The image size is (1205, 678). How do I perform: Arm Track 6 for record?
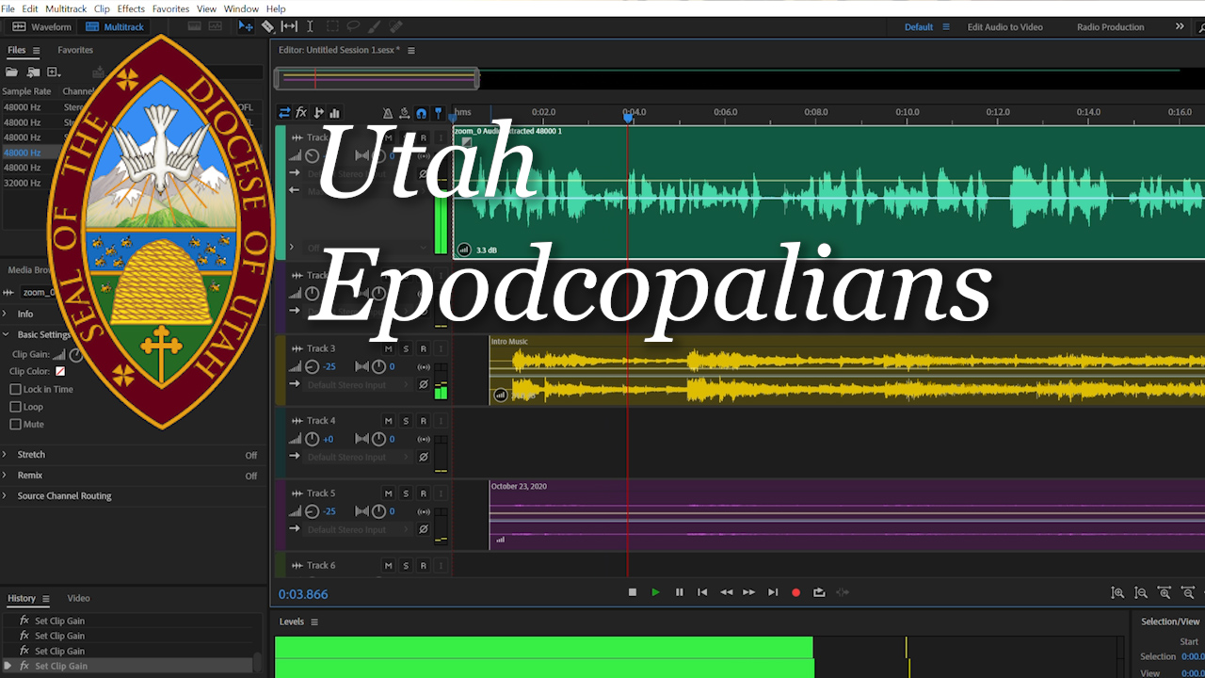click(x=423, y=566)
